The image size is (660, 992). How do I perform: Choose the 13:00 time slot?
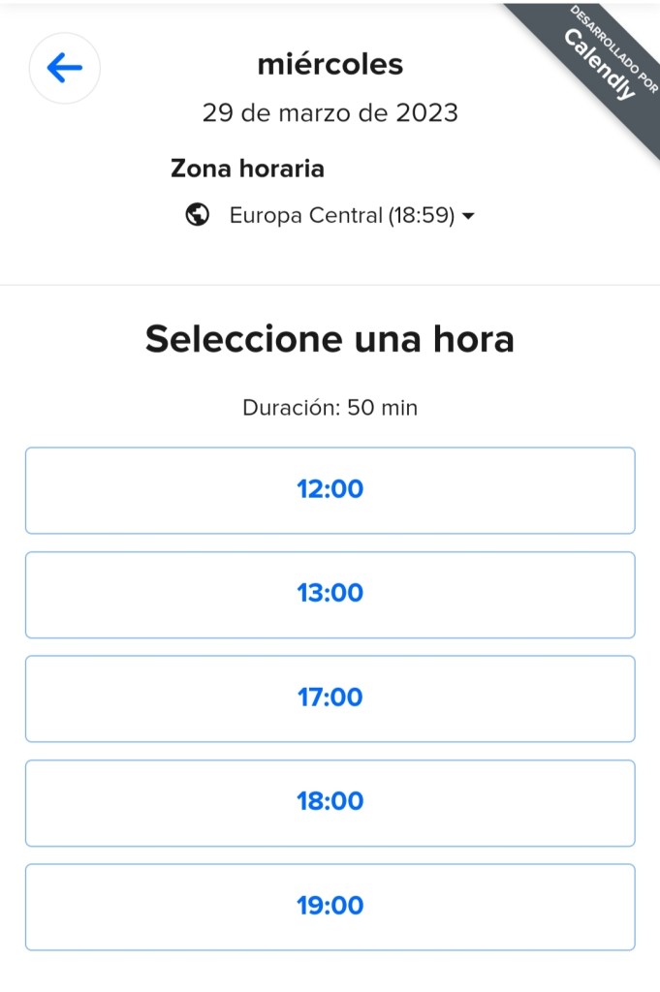(x=330, y=594)
